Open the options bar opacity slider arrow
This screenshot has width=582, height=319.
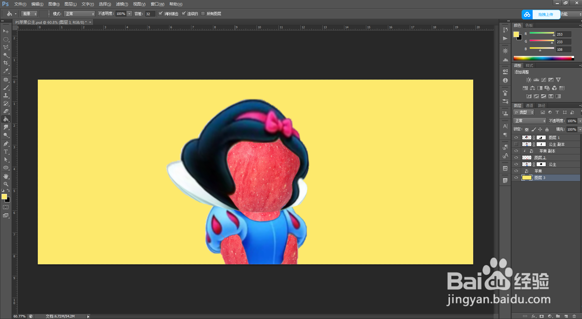point(130,14)
